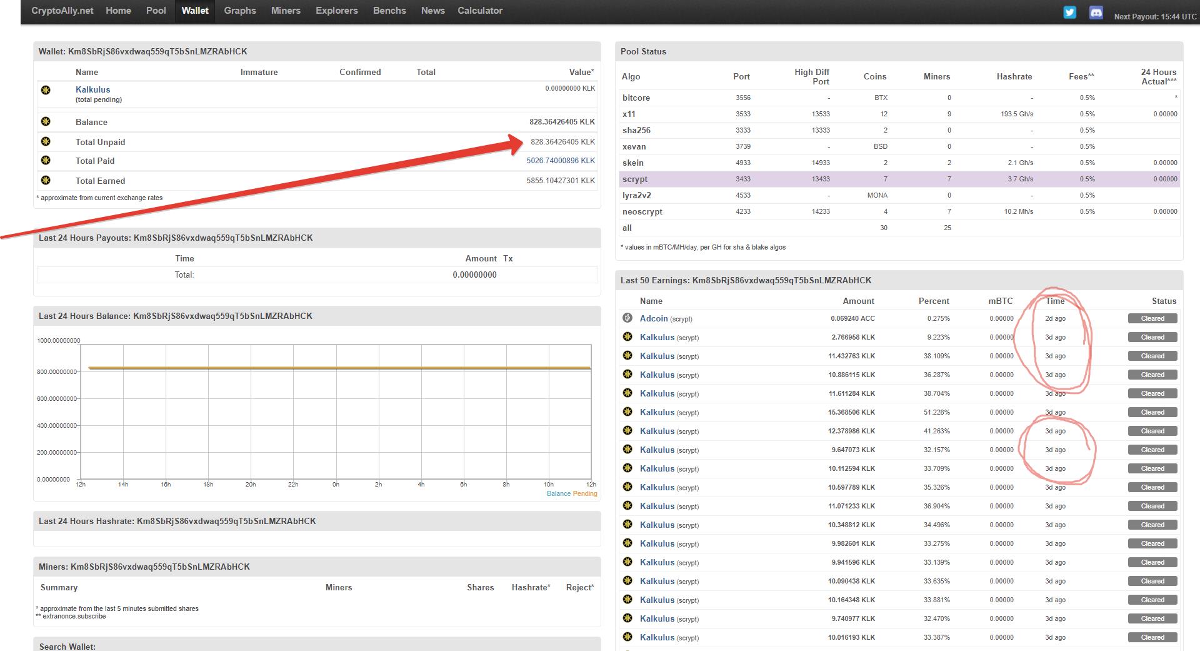Click the coin icon beside Total Paid
Image resolution: width=1200 pixels, height=651 pixels.
pyautogui.click(x=46, y=160)
